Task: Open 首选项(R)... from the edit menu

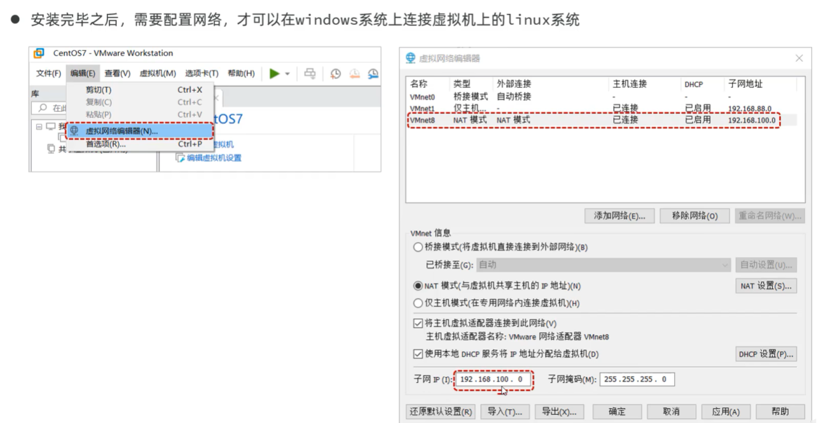Action: click(x=140, y=144)
